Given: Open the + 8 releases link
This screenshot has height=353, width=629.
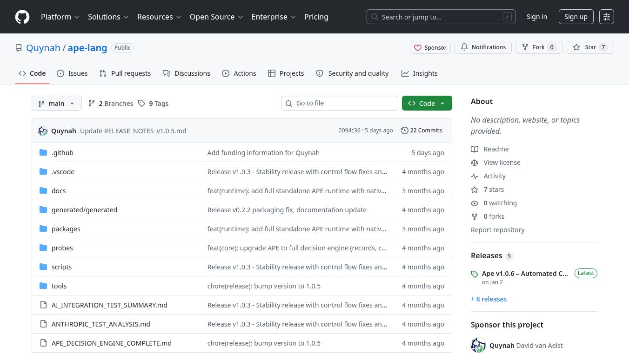Looking at the screenshot, I should [488, 299].
